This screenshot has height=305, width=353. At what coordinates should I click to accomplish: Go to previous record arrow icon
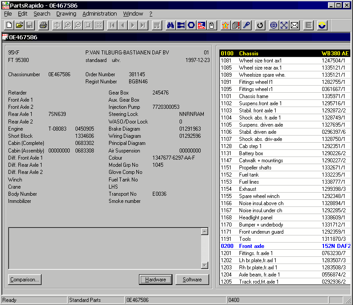pos(122,25)
